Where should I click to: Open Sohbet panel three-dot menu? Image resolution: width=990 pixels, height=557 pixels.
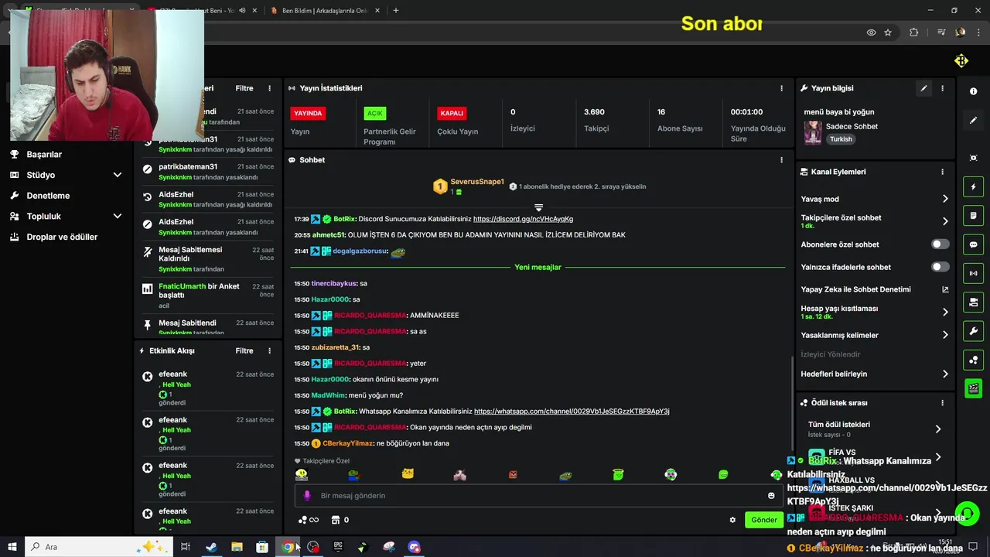pyautogui.click(x=781, y=160)
